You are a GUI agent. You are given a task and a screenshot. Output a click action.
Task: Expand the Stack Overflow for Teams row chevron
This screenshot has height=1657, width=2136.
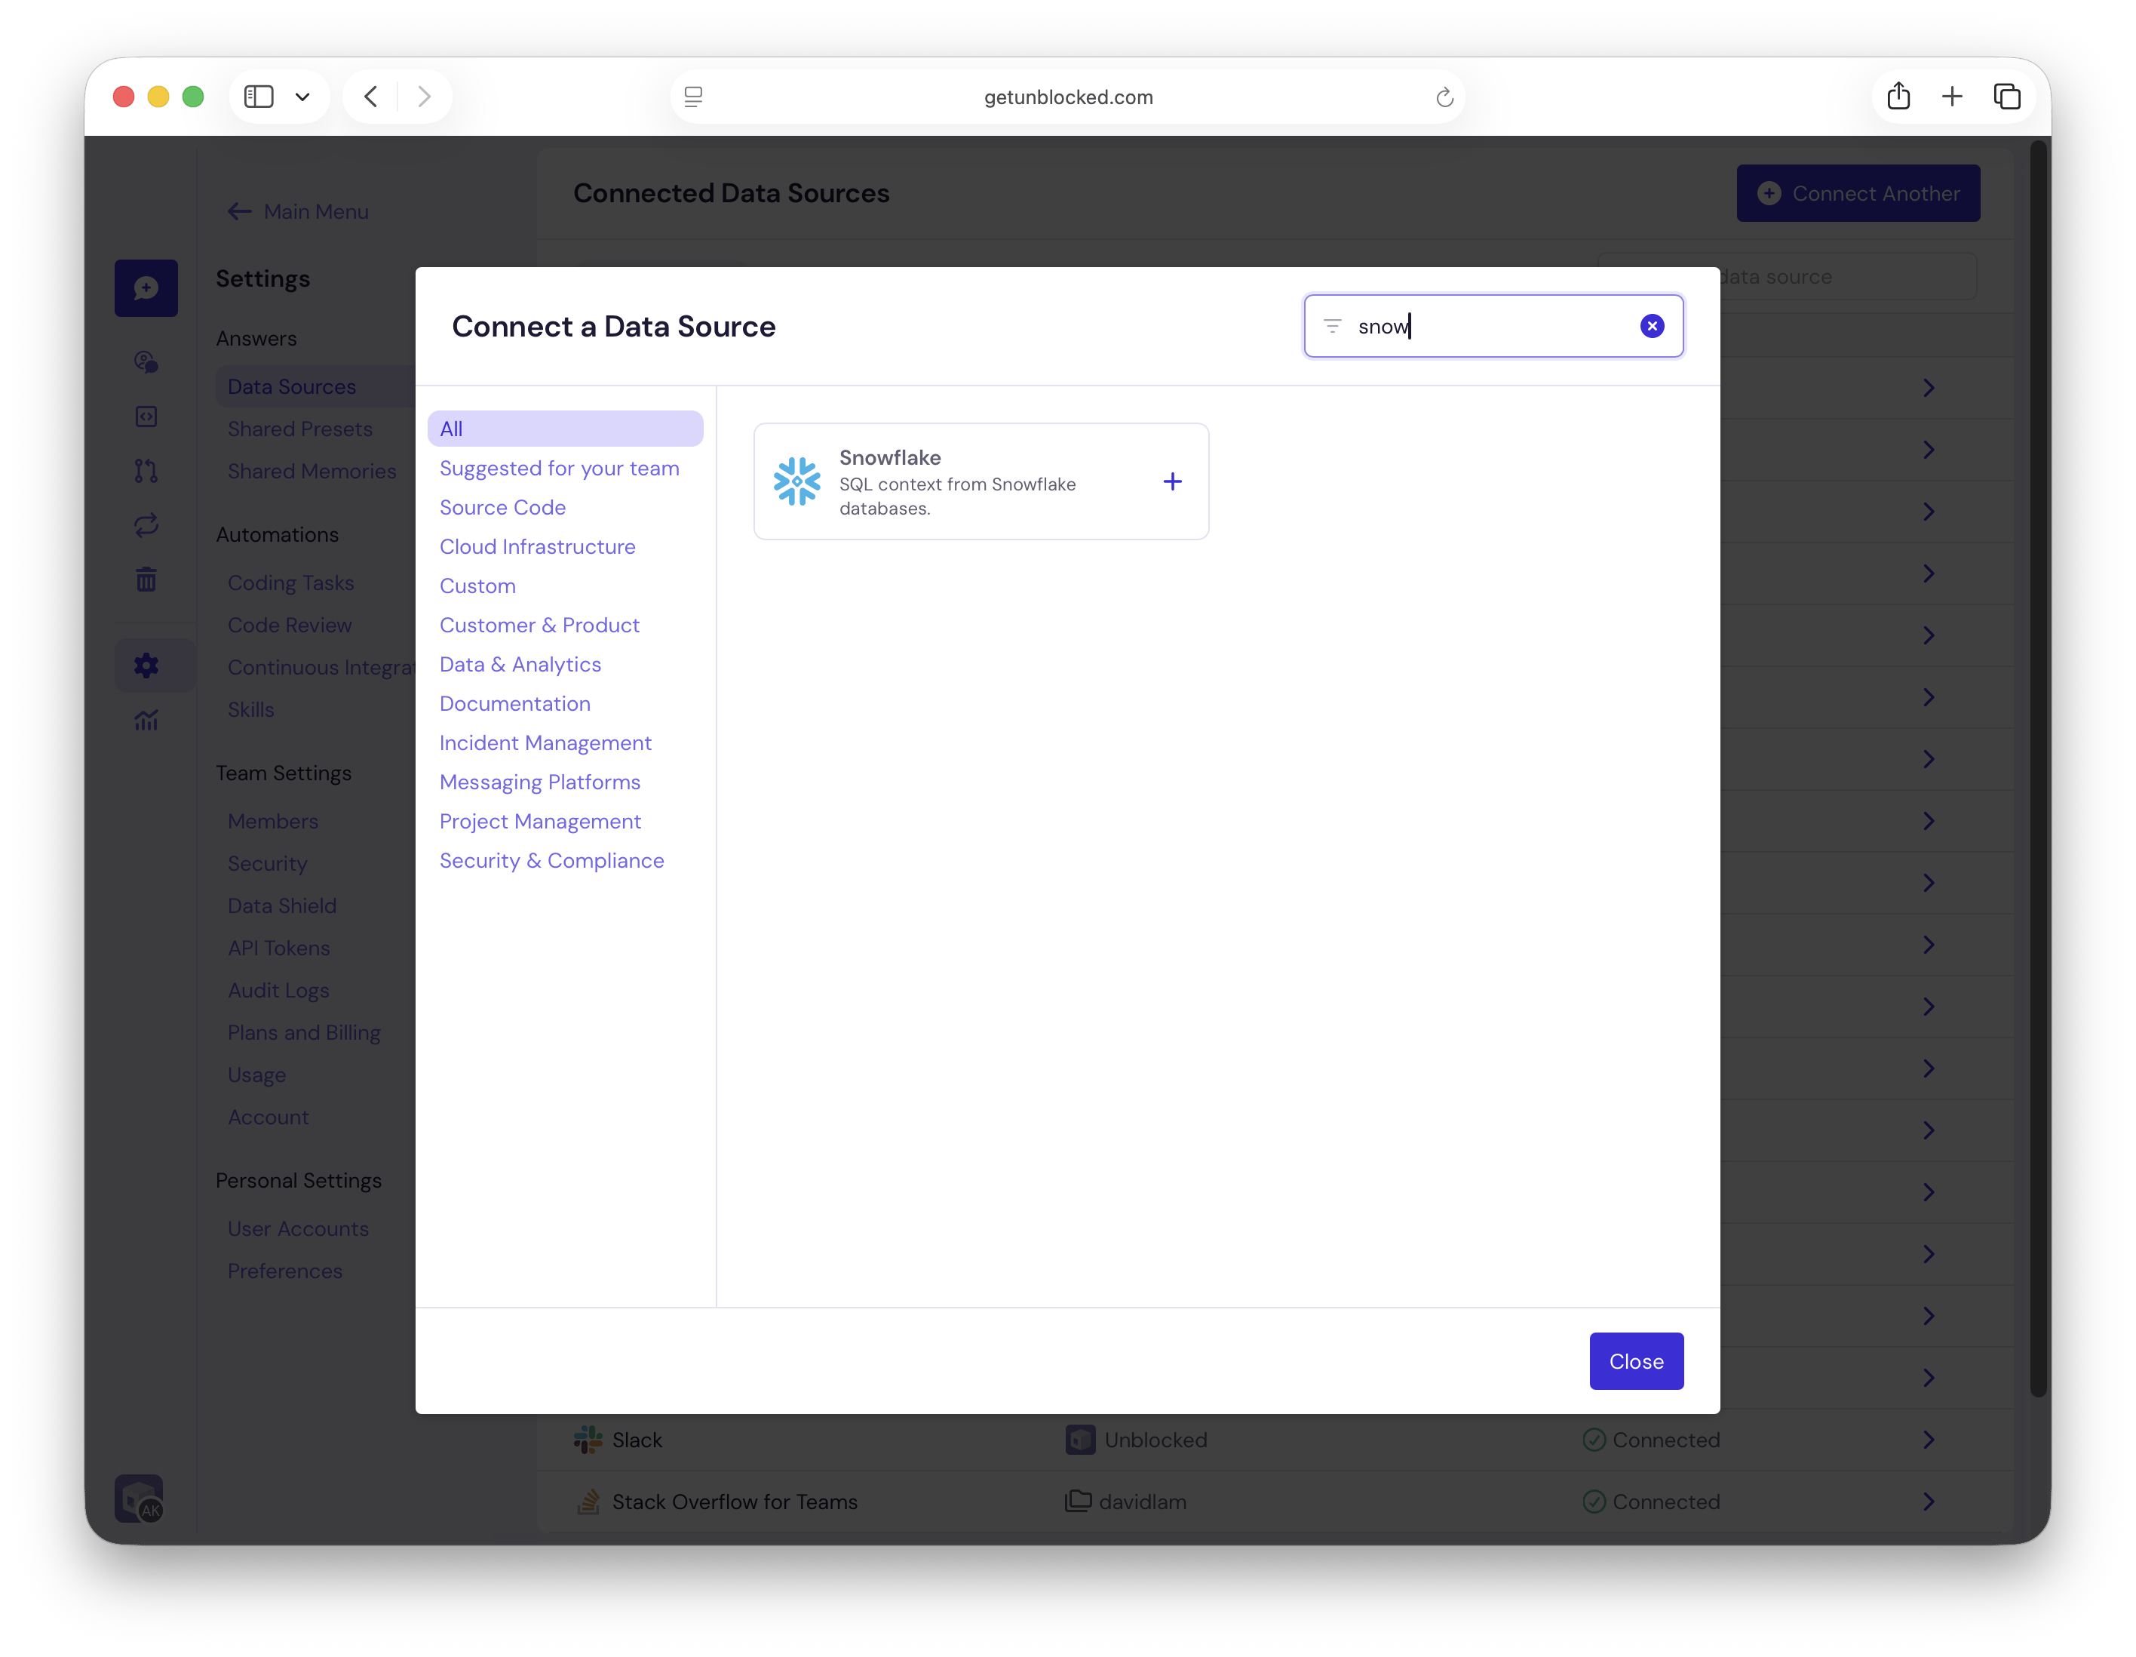click(1927, 1501)
